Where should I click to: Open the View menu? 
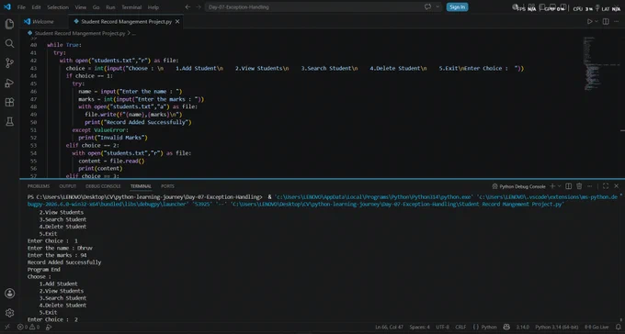(x=81, y=7)
